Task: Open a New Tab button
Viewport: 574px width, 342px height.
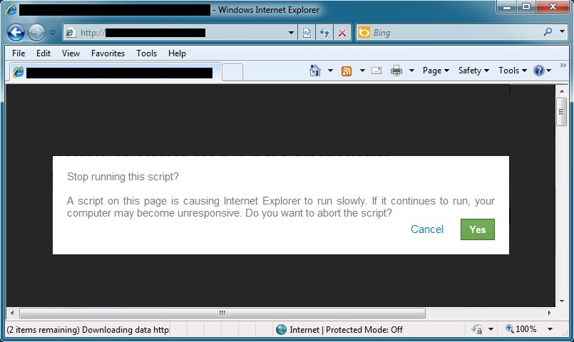Action: (x=232, y=72)
